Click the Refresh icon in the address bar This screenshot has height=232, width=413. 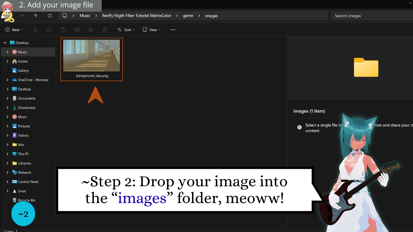(x=49, y=15)
